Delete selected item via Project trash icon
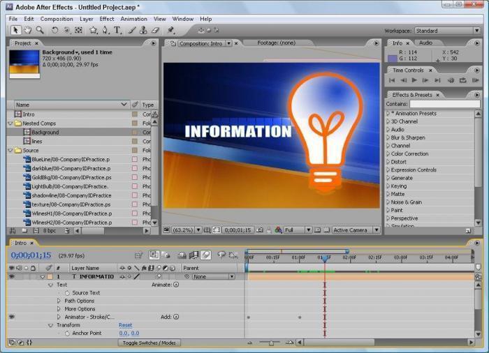This screenshot has width=489, height=353. click(x=67, y=231)
